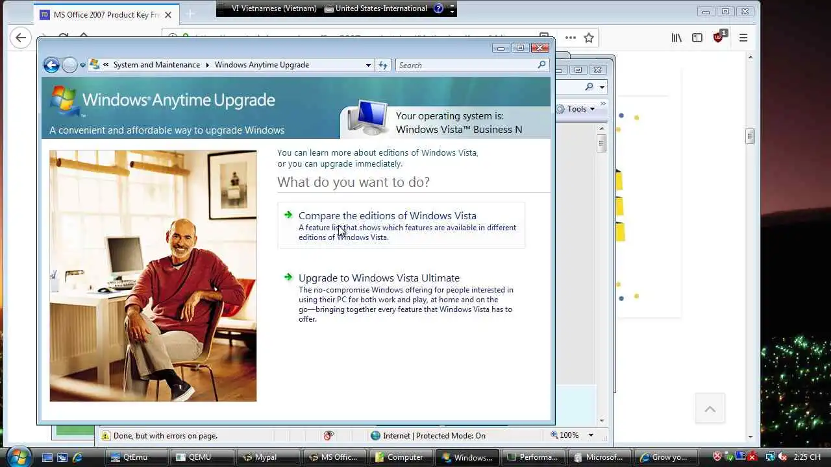This screenshot has height=467, width=831.
Task: Select United States-International keyboard layout
Action: 375,8
